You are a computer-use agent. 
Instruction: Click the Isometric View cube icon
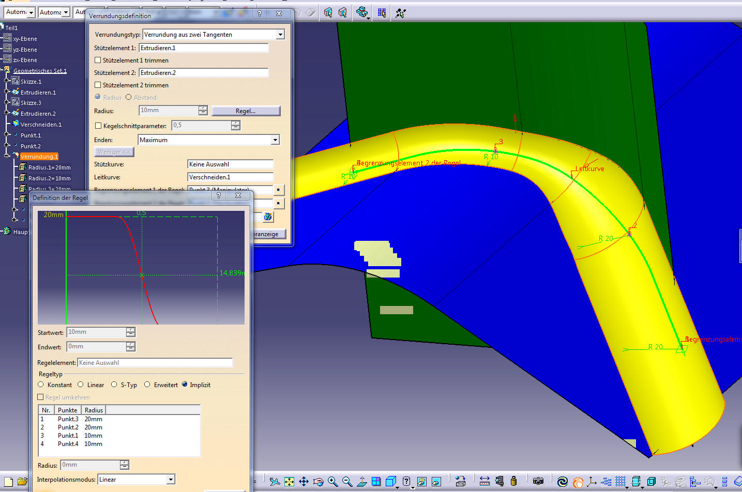391,482
